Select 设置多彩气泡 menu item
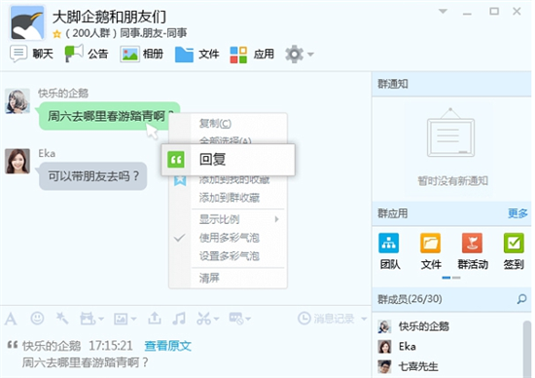The image size is (535, 378). 230,256
